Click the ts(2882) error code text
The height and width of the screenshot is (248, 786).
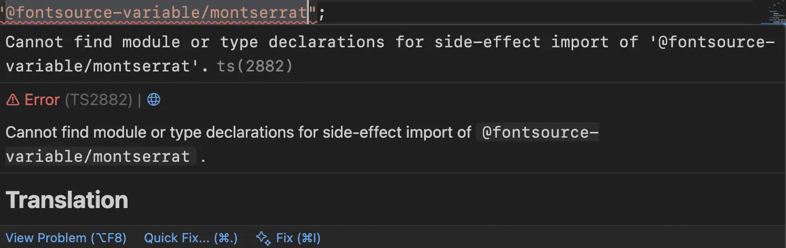[255, 67]
